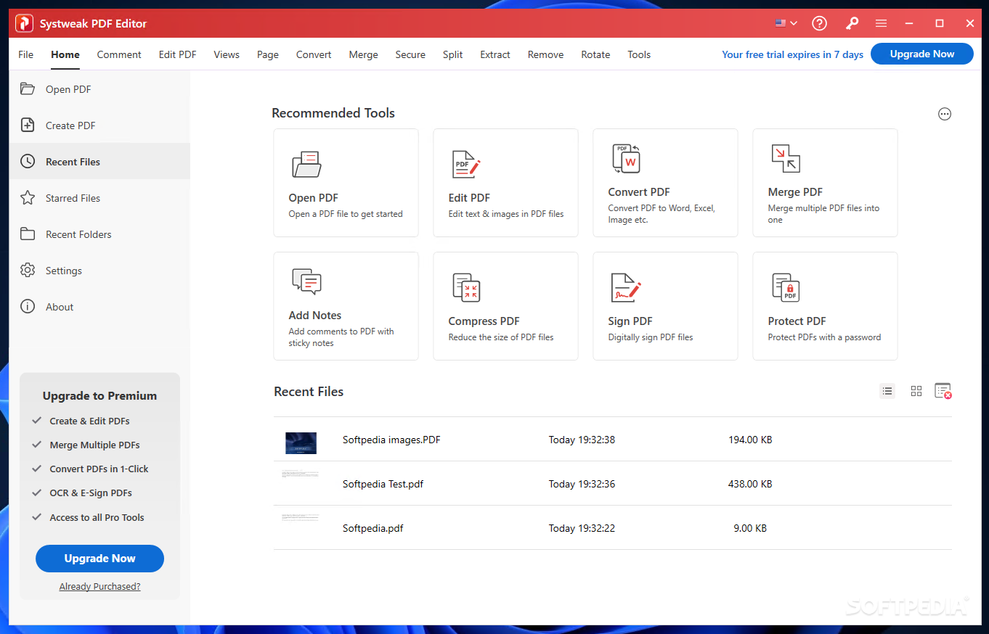Switch to the Tools tab
Image resolution: width=989 pixels, height=634 pixels.
[639, 54]
